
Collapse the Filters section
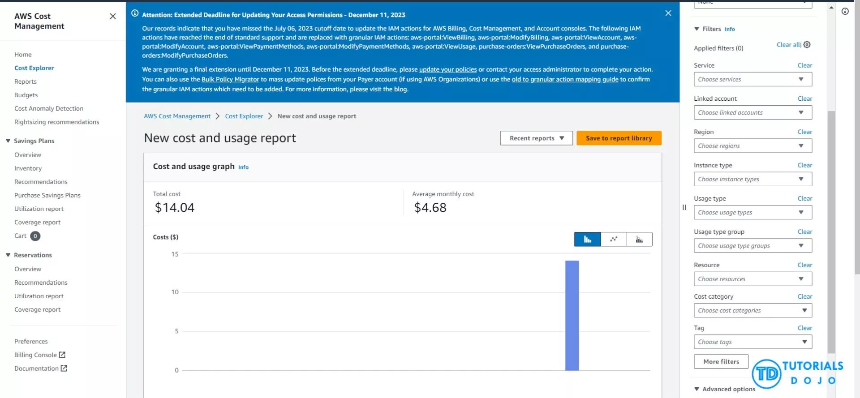(x=697, y=29)
